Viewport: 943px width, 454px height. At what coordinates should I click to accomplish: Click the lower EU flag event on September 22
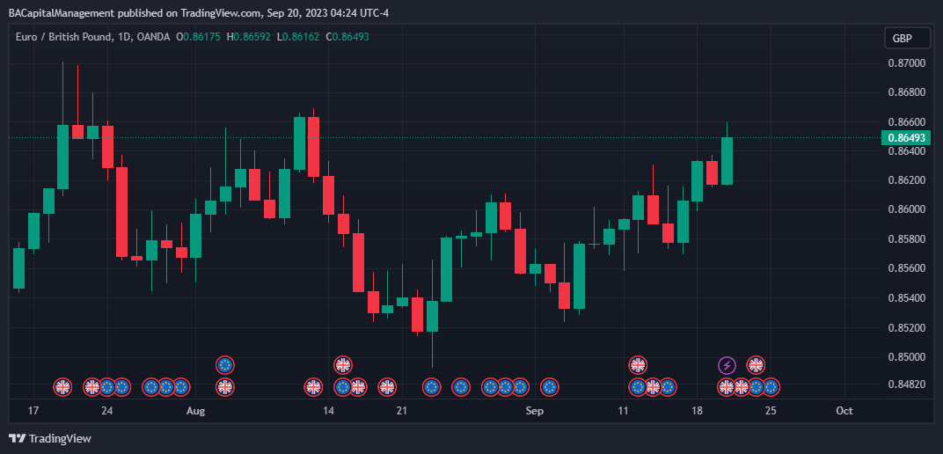pos(756,386)
